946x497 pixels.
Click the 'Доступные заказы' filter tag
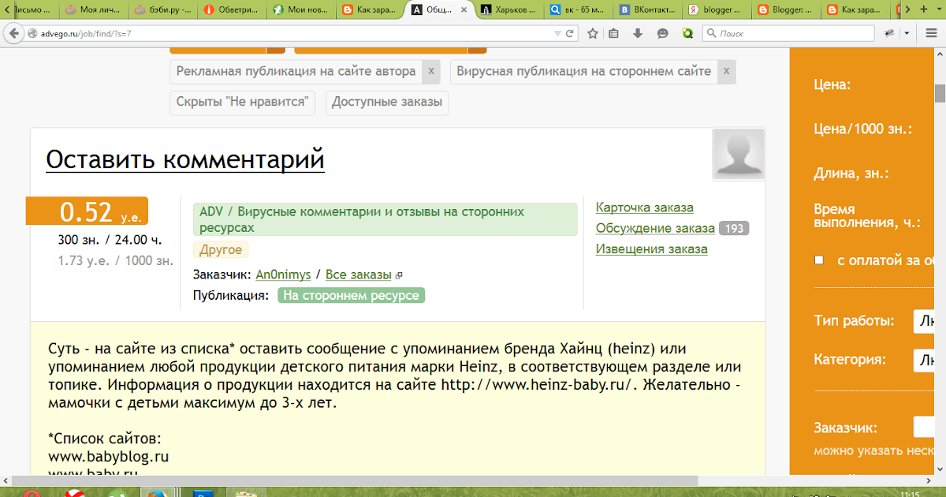pyautogui.click(x=387, y=102)
